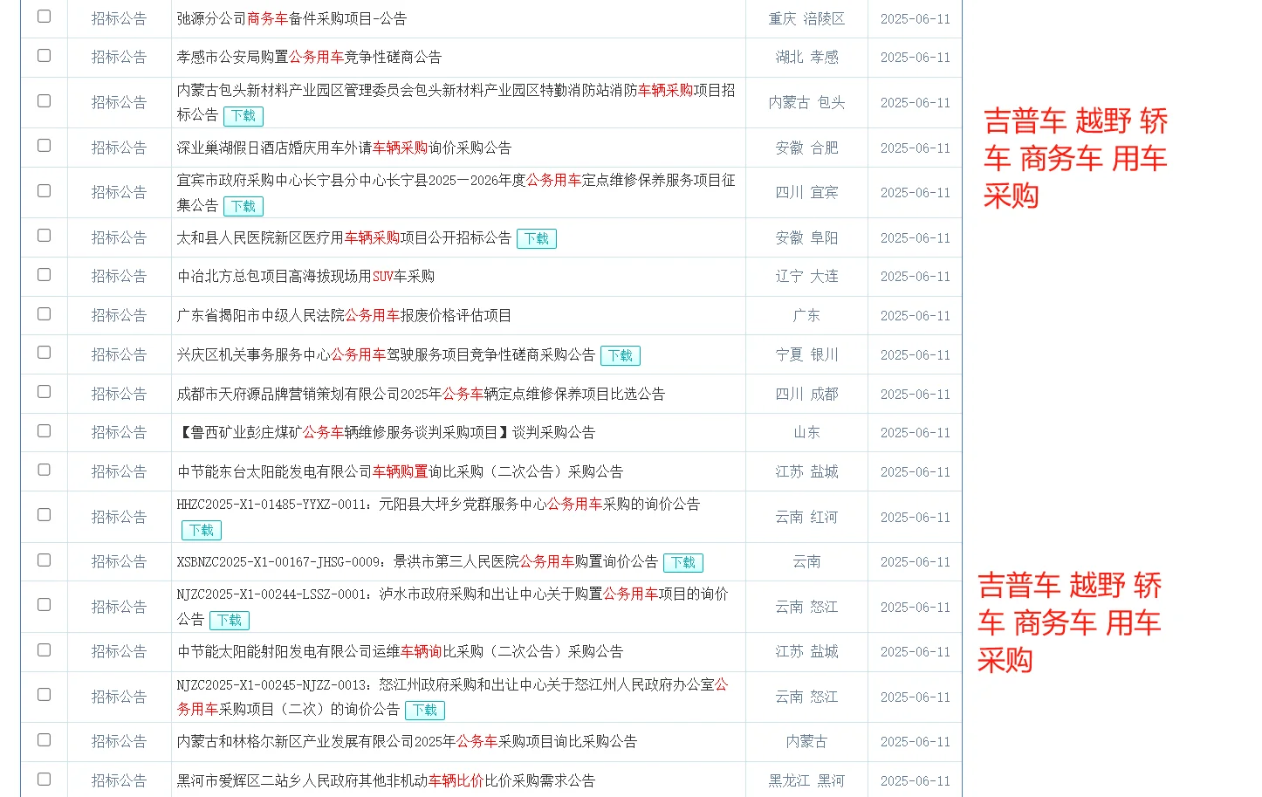This screenshot has width=1262, height=797.
Task: Click 下载 for 太和县人民医院 车辆采购 notice
Action: tap(536, 237)
